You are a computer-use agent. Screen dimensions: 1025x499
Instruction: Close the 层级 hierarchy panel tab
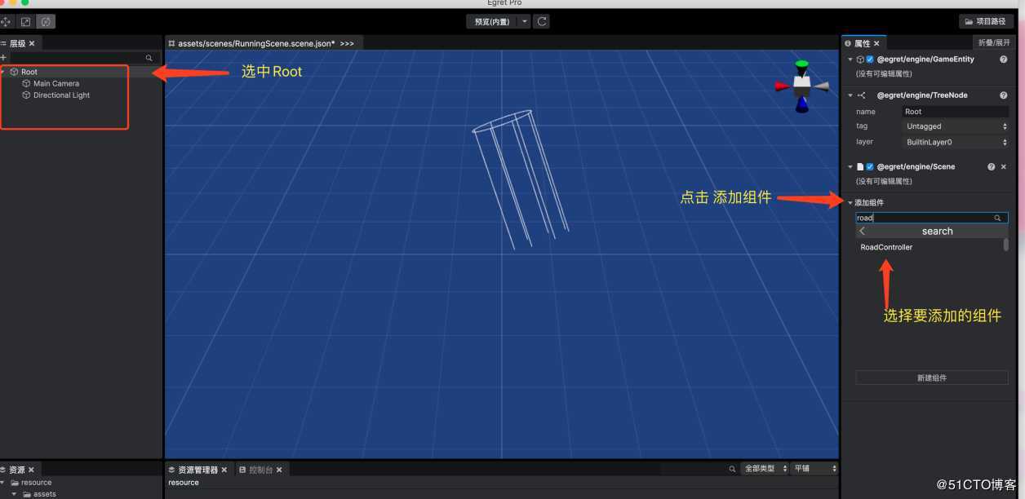click(x=32, y=43)
